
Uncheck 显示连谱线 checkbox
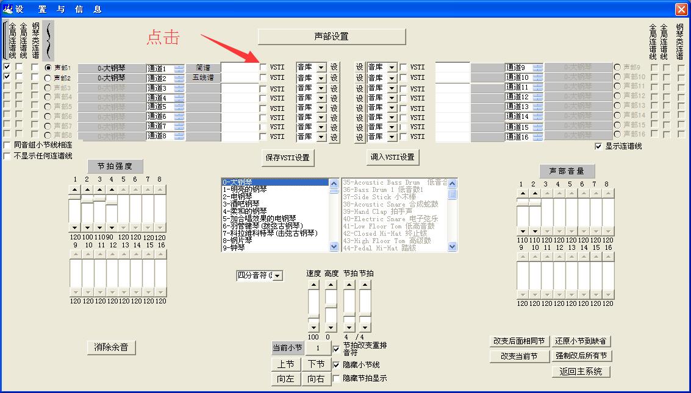point(598,146)
